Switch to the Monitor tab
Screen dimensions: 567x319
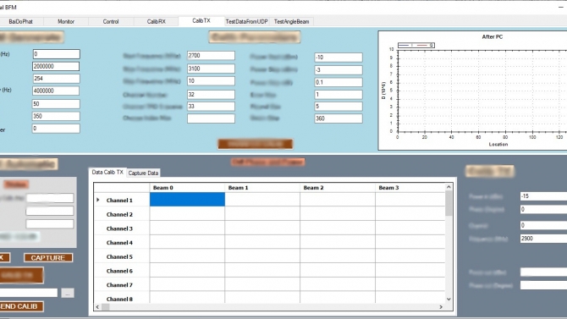click(x=66, y=22)
